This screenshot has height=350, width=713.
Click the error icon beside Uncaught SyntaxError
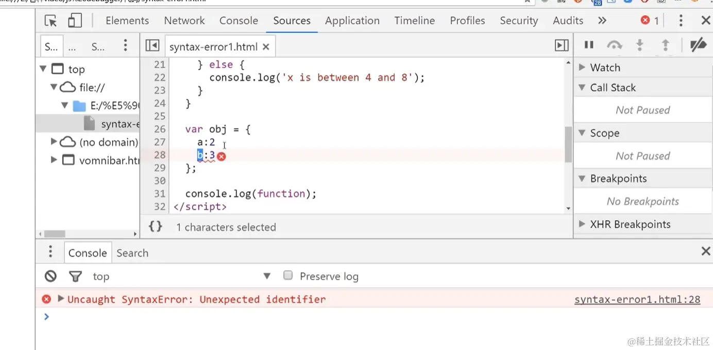46,299
